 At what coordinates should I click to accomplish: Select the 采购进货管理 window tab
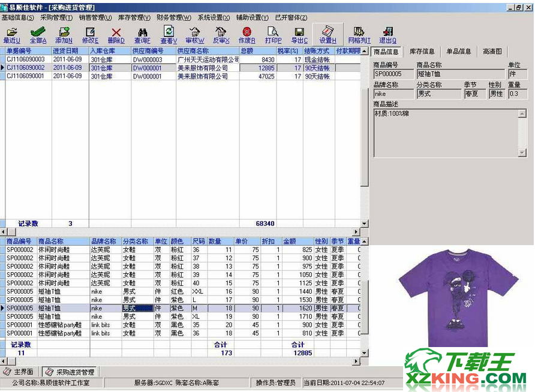pyautogui.click(x=71, y=372)
